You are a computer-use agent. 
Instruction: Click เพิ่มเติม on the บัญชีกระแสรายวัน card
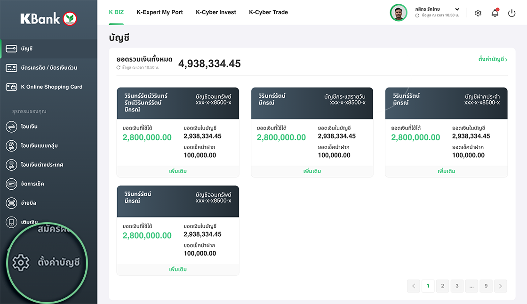click(x=312, y=171)
